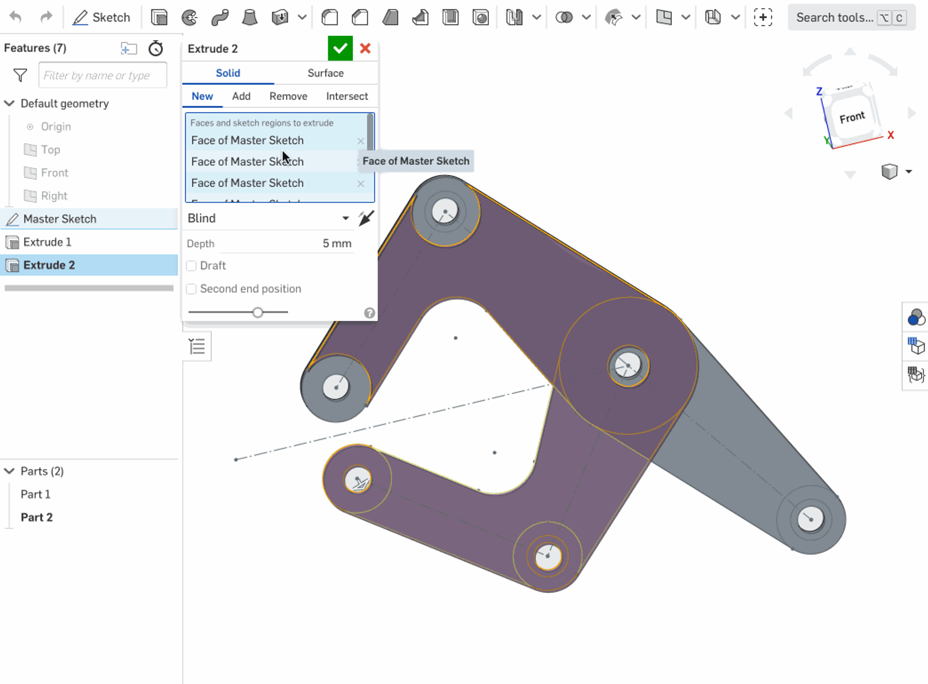Enable the Draft checkbox
Image resolution: width=928 pixels, height=684 pixels.
[191, 266]
